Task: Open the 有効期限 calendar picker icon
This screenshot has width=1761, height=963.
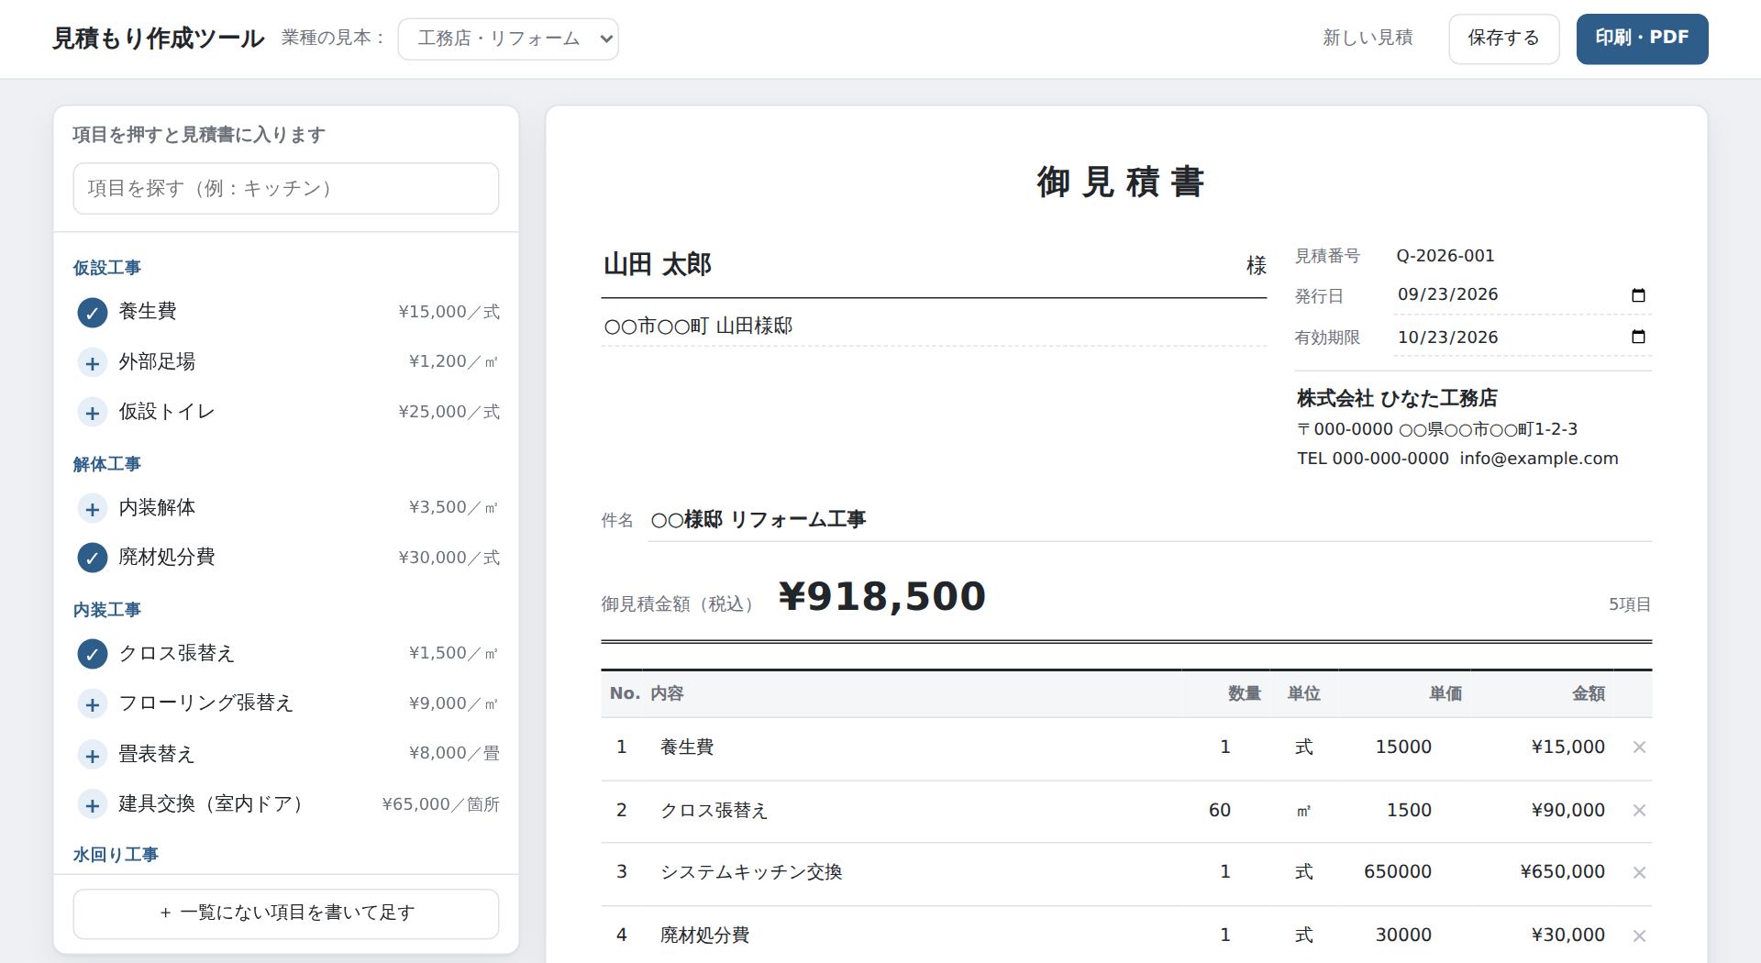Action: click(x=1638, y=337)
